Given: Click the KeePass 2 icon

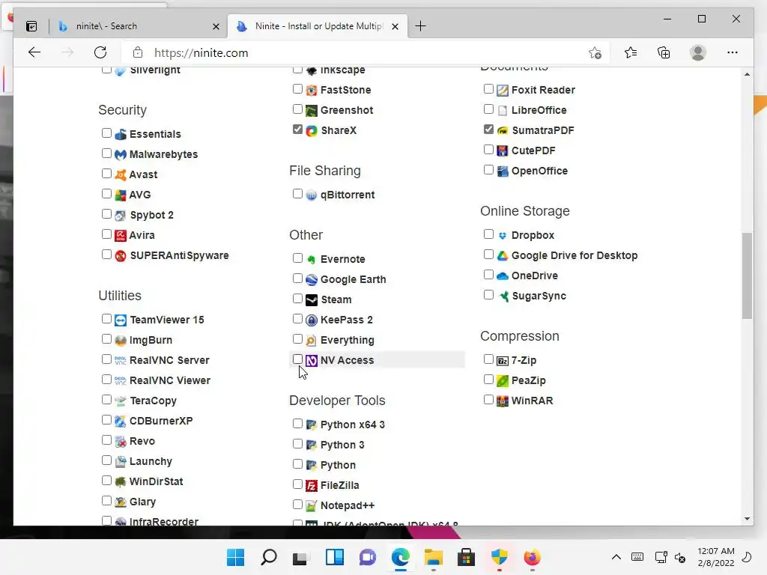Looking at the screenshot, I should click(x=312, y=320).
